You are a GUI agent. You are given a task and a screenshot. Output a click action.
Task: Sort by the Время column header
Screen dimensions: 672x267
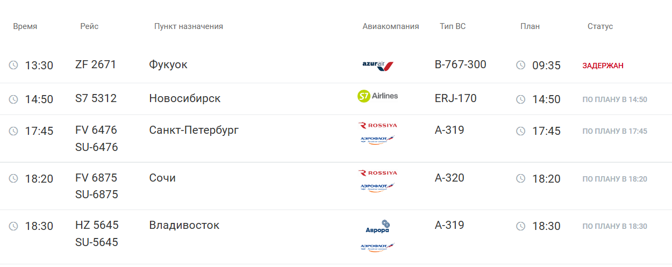25,26
